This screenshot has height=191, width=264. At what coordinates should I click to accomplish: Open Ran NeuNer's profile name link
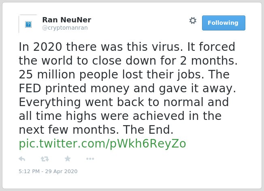click(67, 20)
